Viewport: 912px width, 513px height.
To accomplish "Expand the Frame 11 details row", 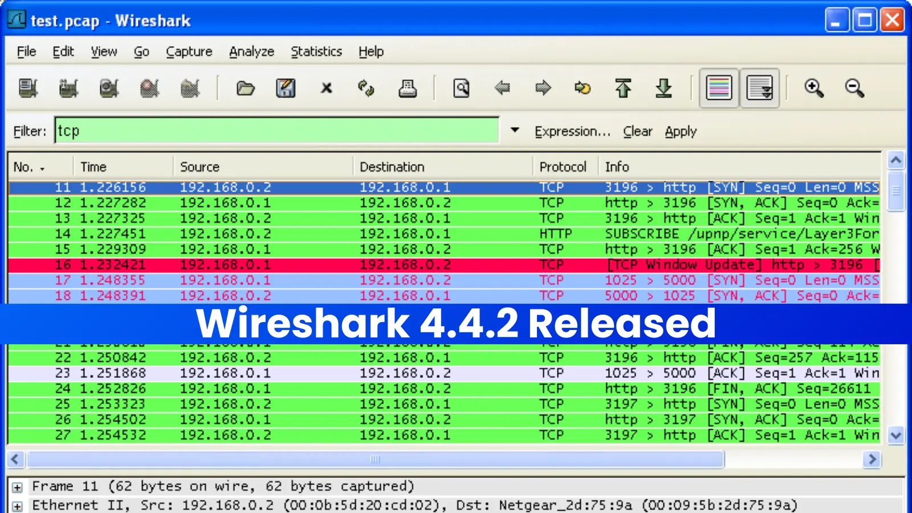I will click(18, 487).
